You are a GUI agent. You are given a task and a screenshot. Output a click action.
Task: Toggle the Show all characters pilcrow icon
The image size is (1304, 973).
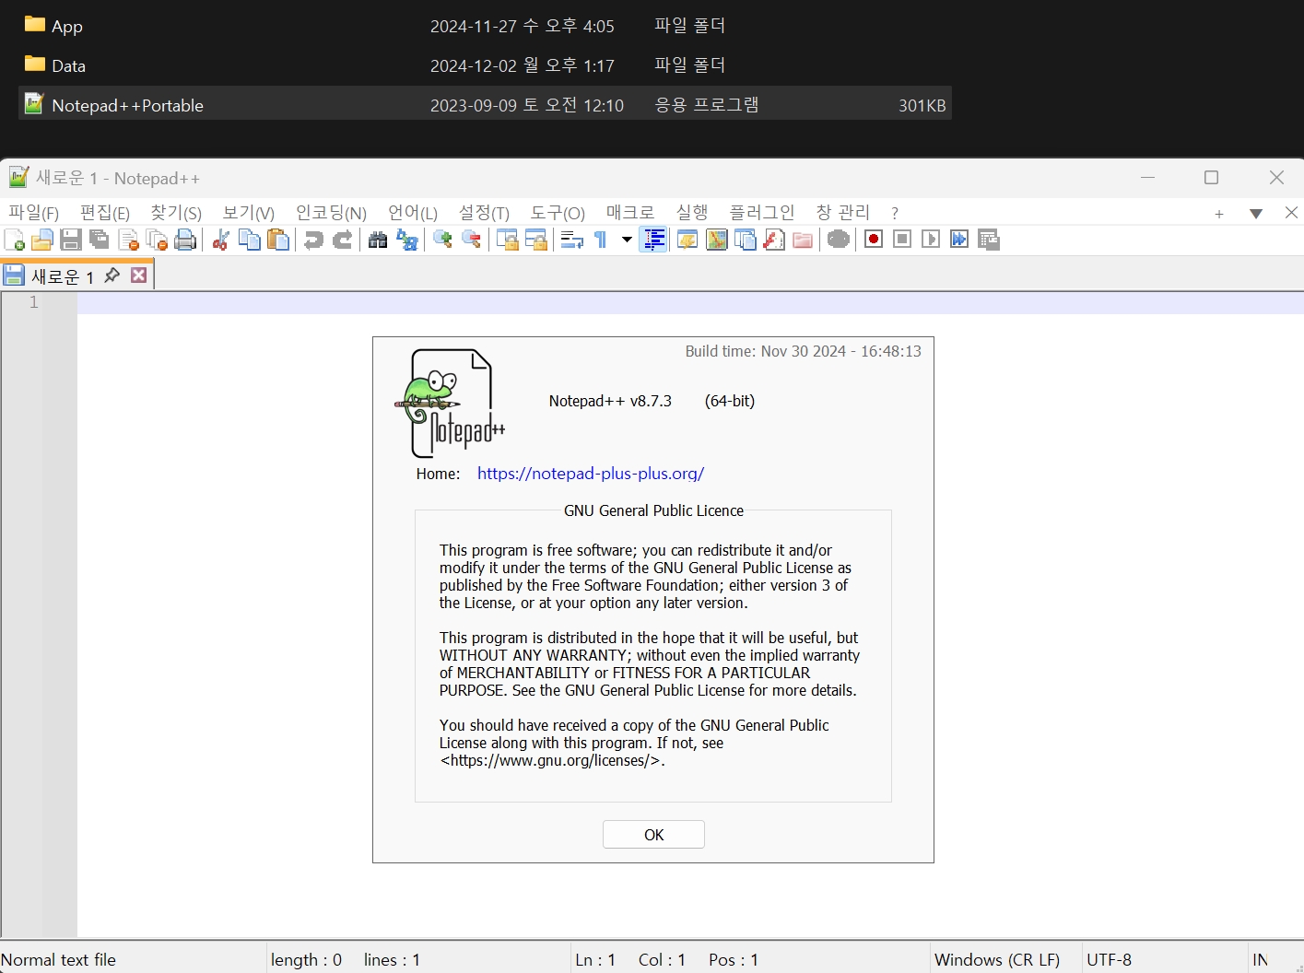pyautogui.click(x=601, y=240)
